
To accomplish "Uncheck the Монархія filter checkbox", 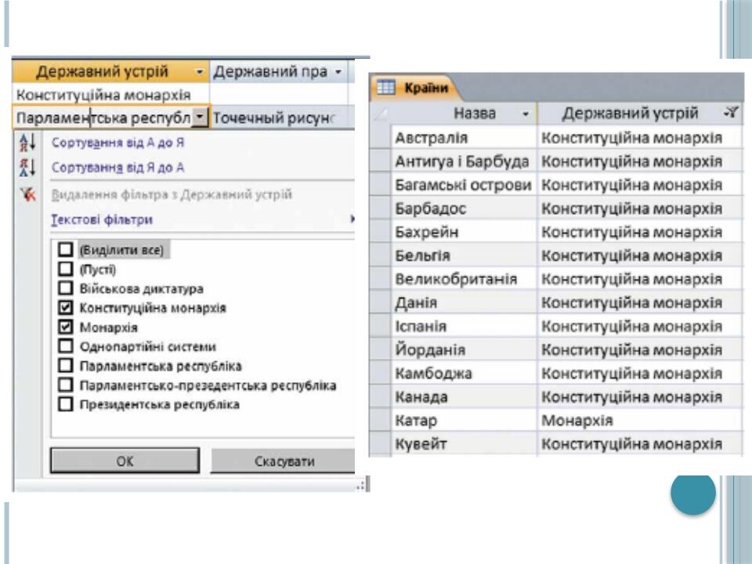I will coord(65,327).
